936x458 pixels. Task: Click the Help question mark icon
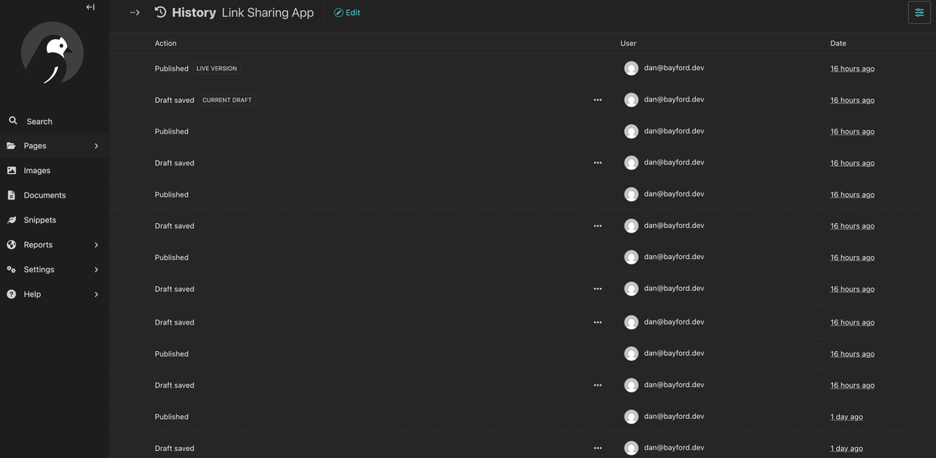pyautogui.click(x=11, y=294)
